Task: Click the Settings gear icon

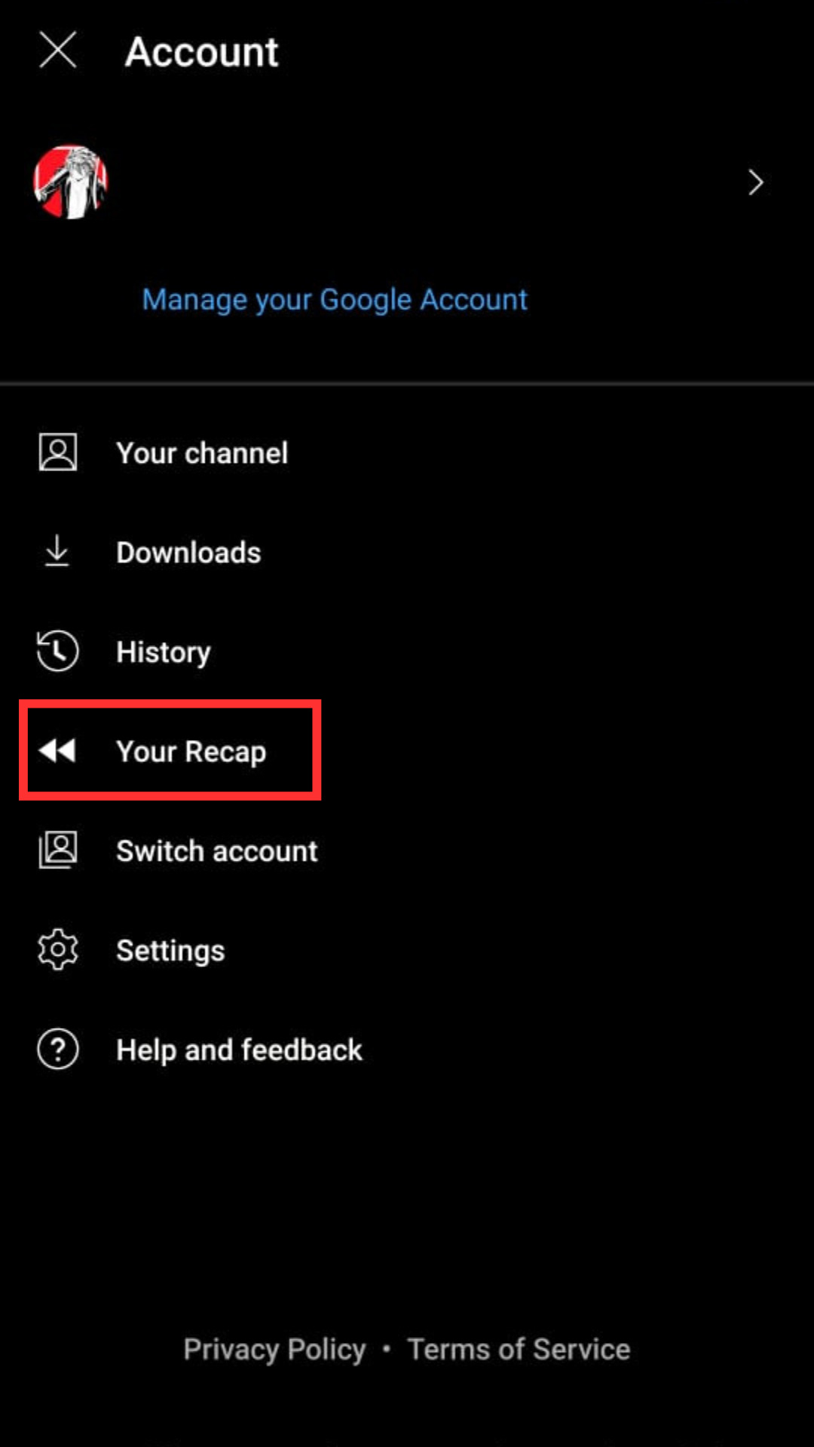Action: (x=58, y=950)
